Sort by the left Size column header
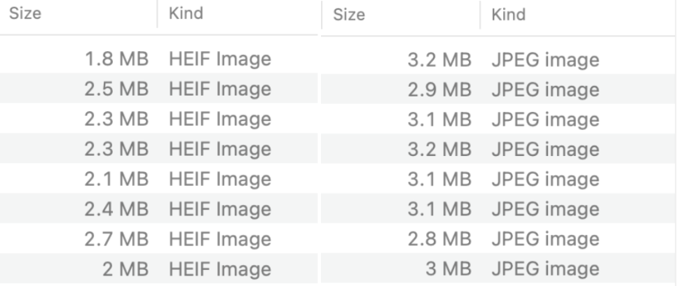 pyautogui.click(x=78, y=13)
